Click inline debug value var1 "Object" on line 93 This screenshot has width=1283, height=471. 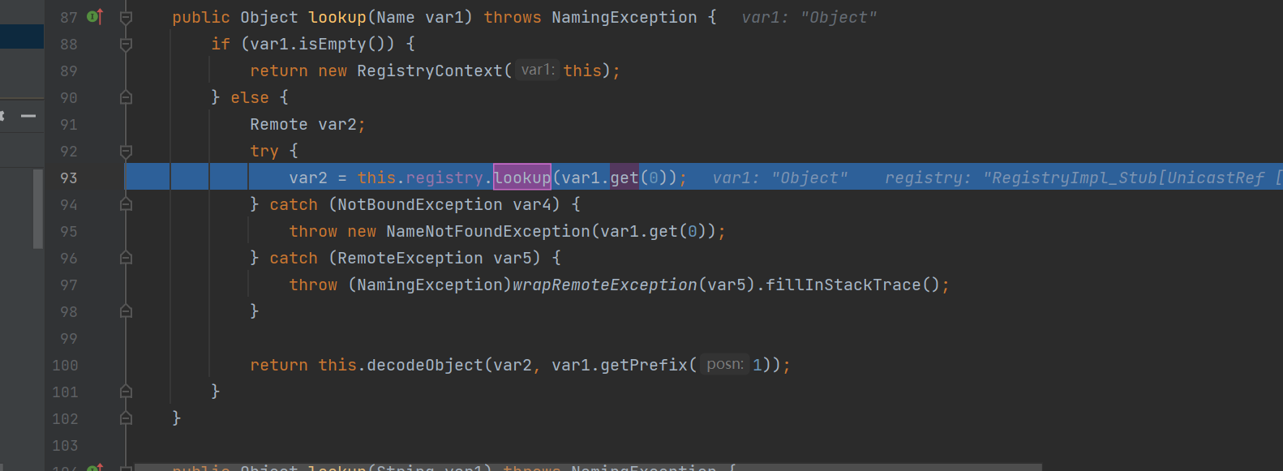pos(780,178)
